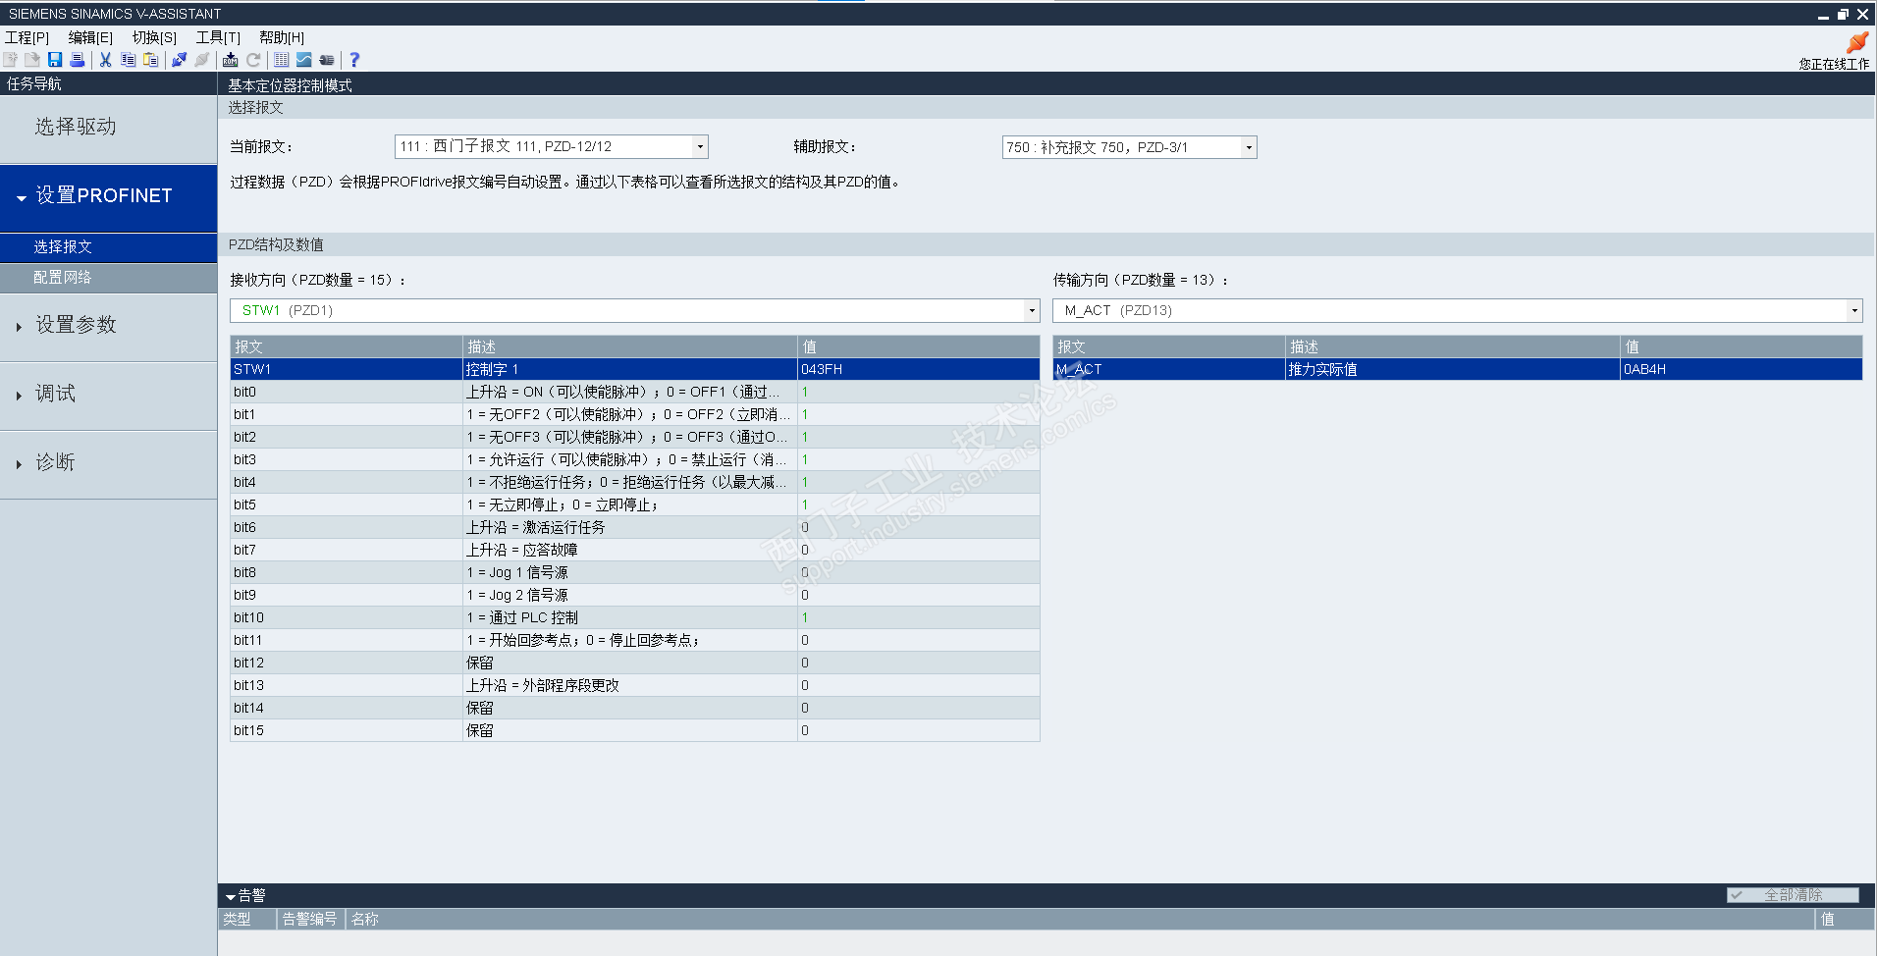The image size is (1878, 956).
Task: Click the 类型 column header in alarms
Action: tap(246, 919)
